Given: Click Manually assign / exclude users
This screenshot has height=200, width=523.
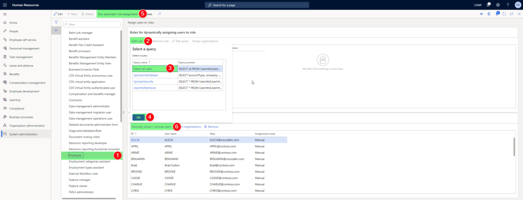Looking at the screenshot, I should [x=151, y=127].
